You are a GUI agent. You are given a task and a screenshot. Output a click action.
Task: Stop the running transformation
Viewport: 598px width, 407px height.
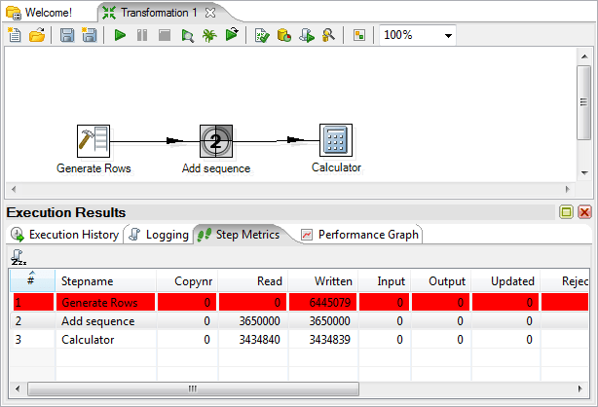165,35
